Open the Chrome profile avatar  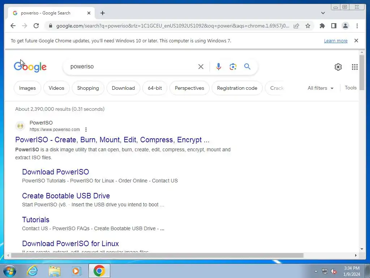tap(345, 26)
